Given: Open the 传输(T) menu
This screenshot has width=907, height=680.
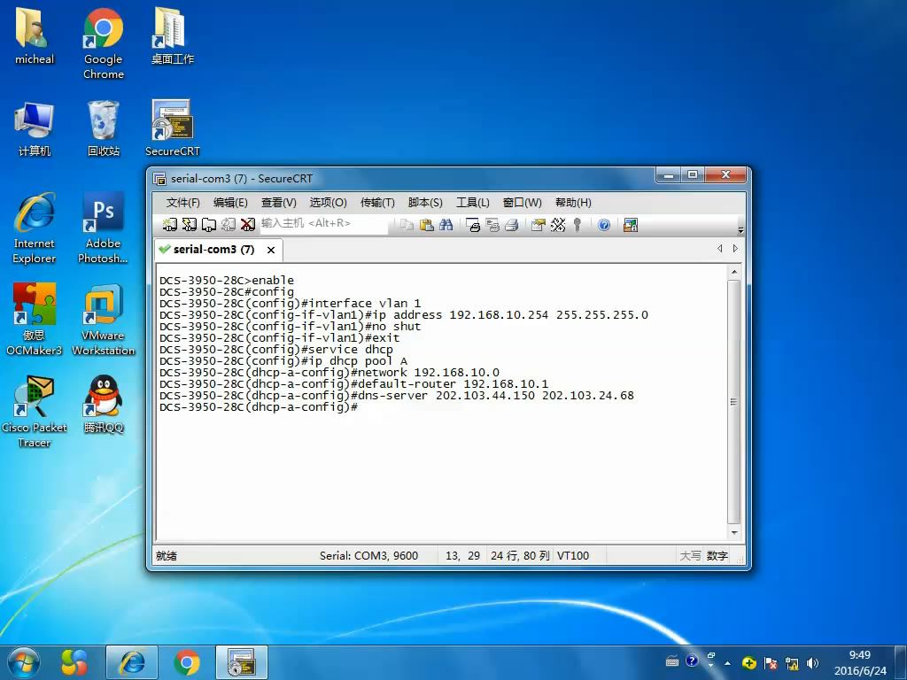Looking at the screenshot, I should [x=377, y=203].
